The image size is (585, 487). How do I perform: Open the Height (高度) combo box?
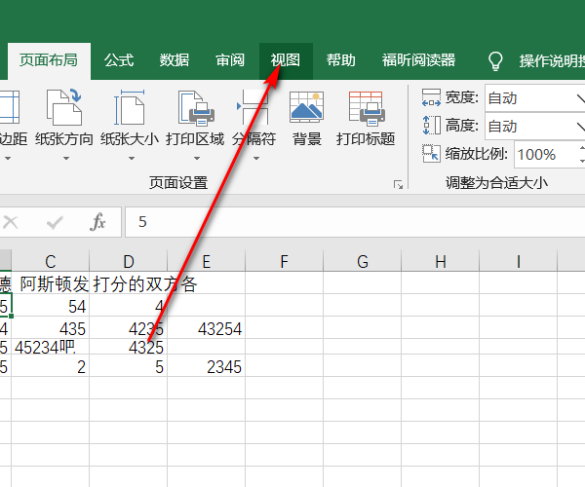pos(535,126)
